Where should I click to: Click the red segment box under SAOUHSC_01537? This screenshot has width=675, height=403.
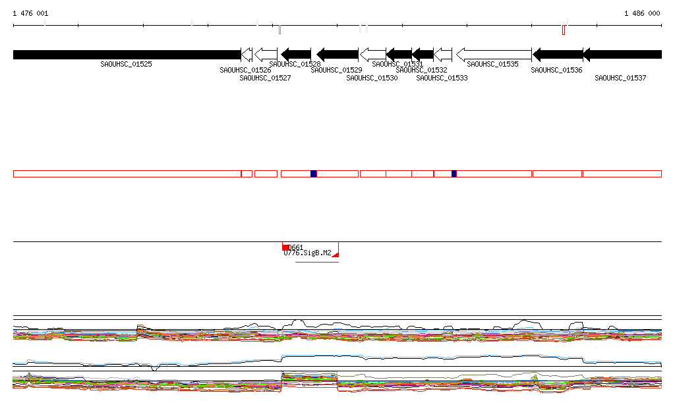tap(622, 174)
